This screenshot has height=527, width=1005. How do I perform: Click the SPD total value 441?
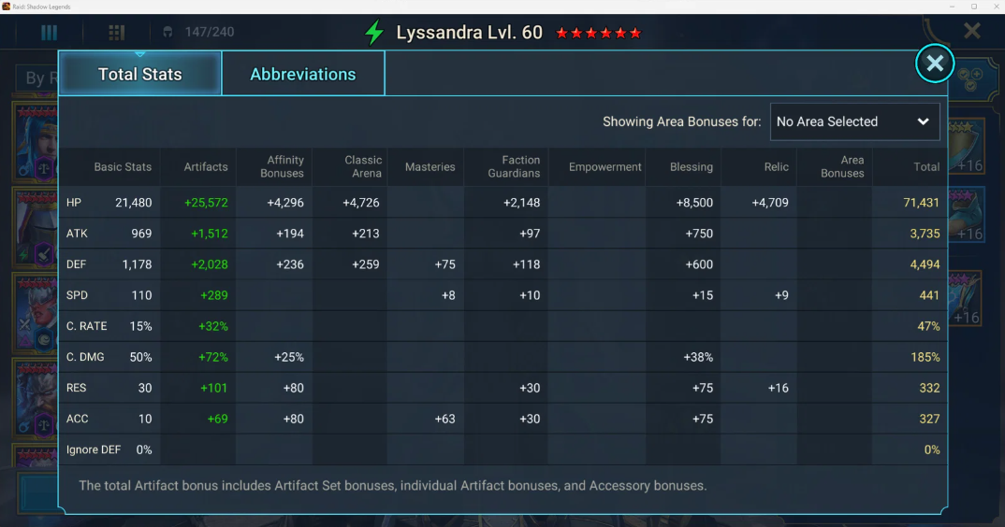click(x=928, y=295)
